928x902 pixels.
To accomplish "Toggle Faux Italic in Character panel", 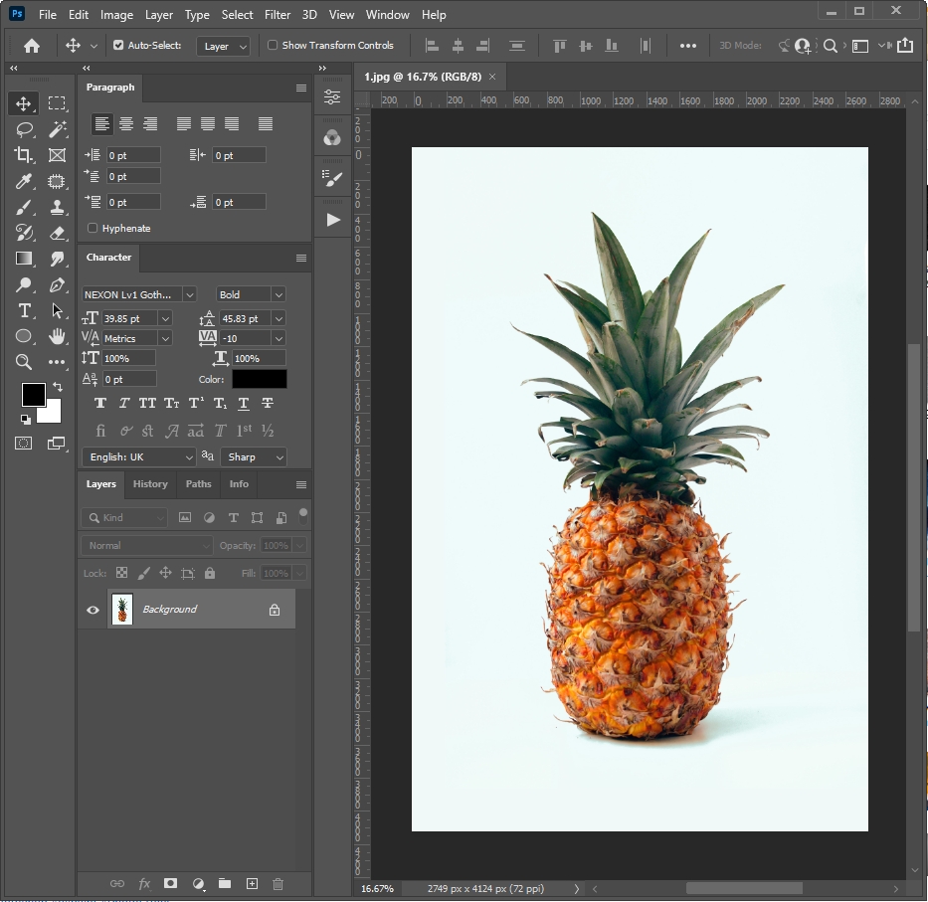I will point(123,403).
